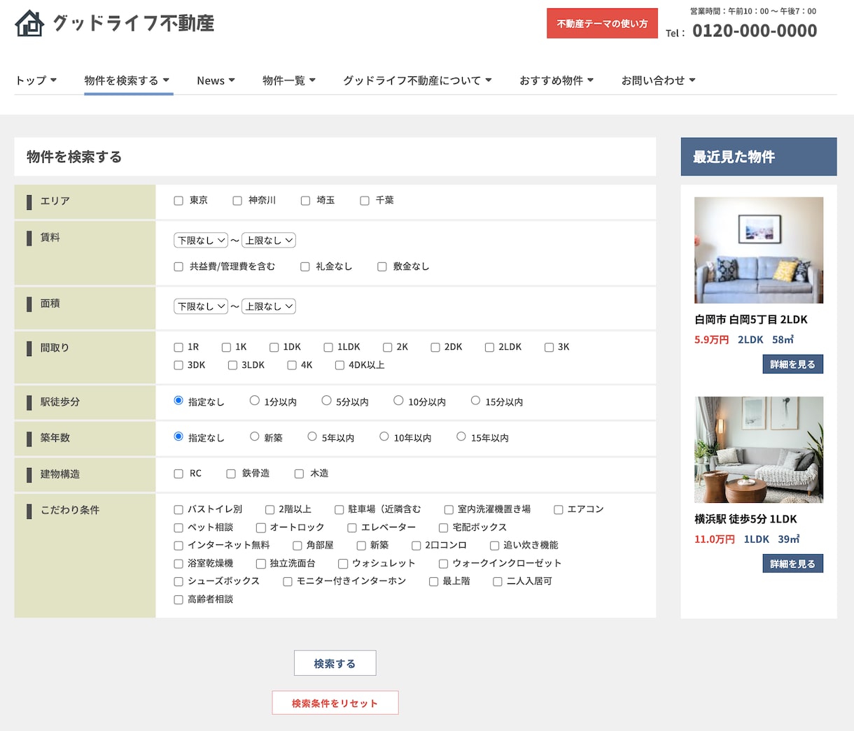Check the 1R layout checkbox
Screen dimensions: 854x731
(178, 347)
